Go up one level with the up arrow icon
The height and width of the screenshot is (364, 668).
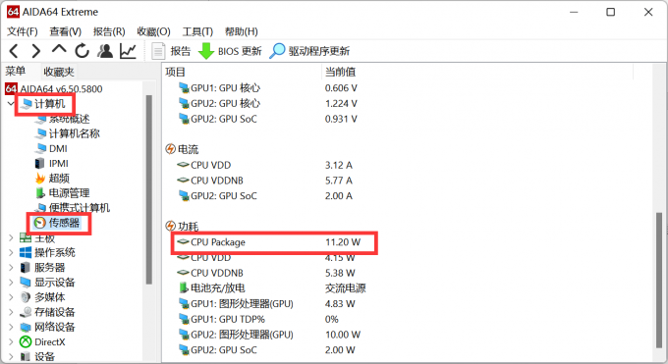tap(59, 49)
